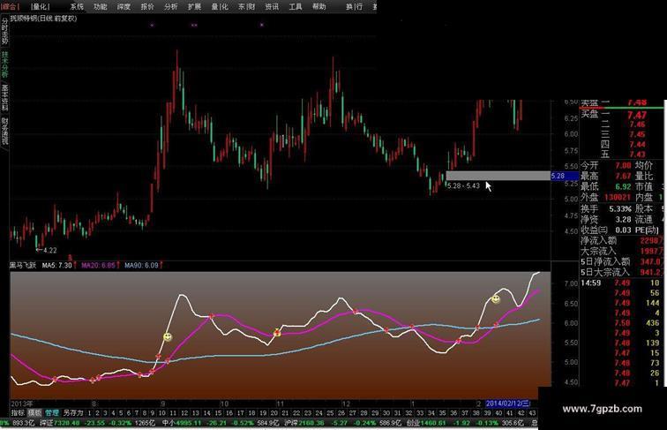Image resolution: width=667 pixels, height=430 pixels.
Task: Click the MA20 indicator label
Action: click(98, 265)
